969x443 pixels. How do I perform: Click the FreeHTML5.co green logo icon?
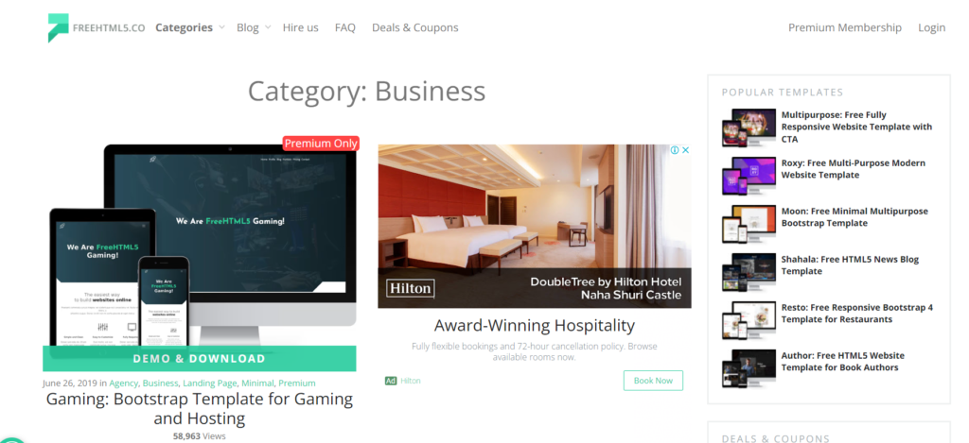[58, 27]
